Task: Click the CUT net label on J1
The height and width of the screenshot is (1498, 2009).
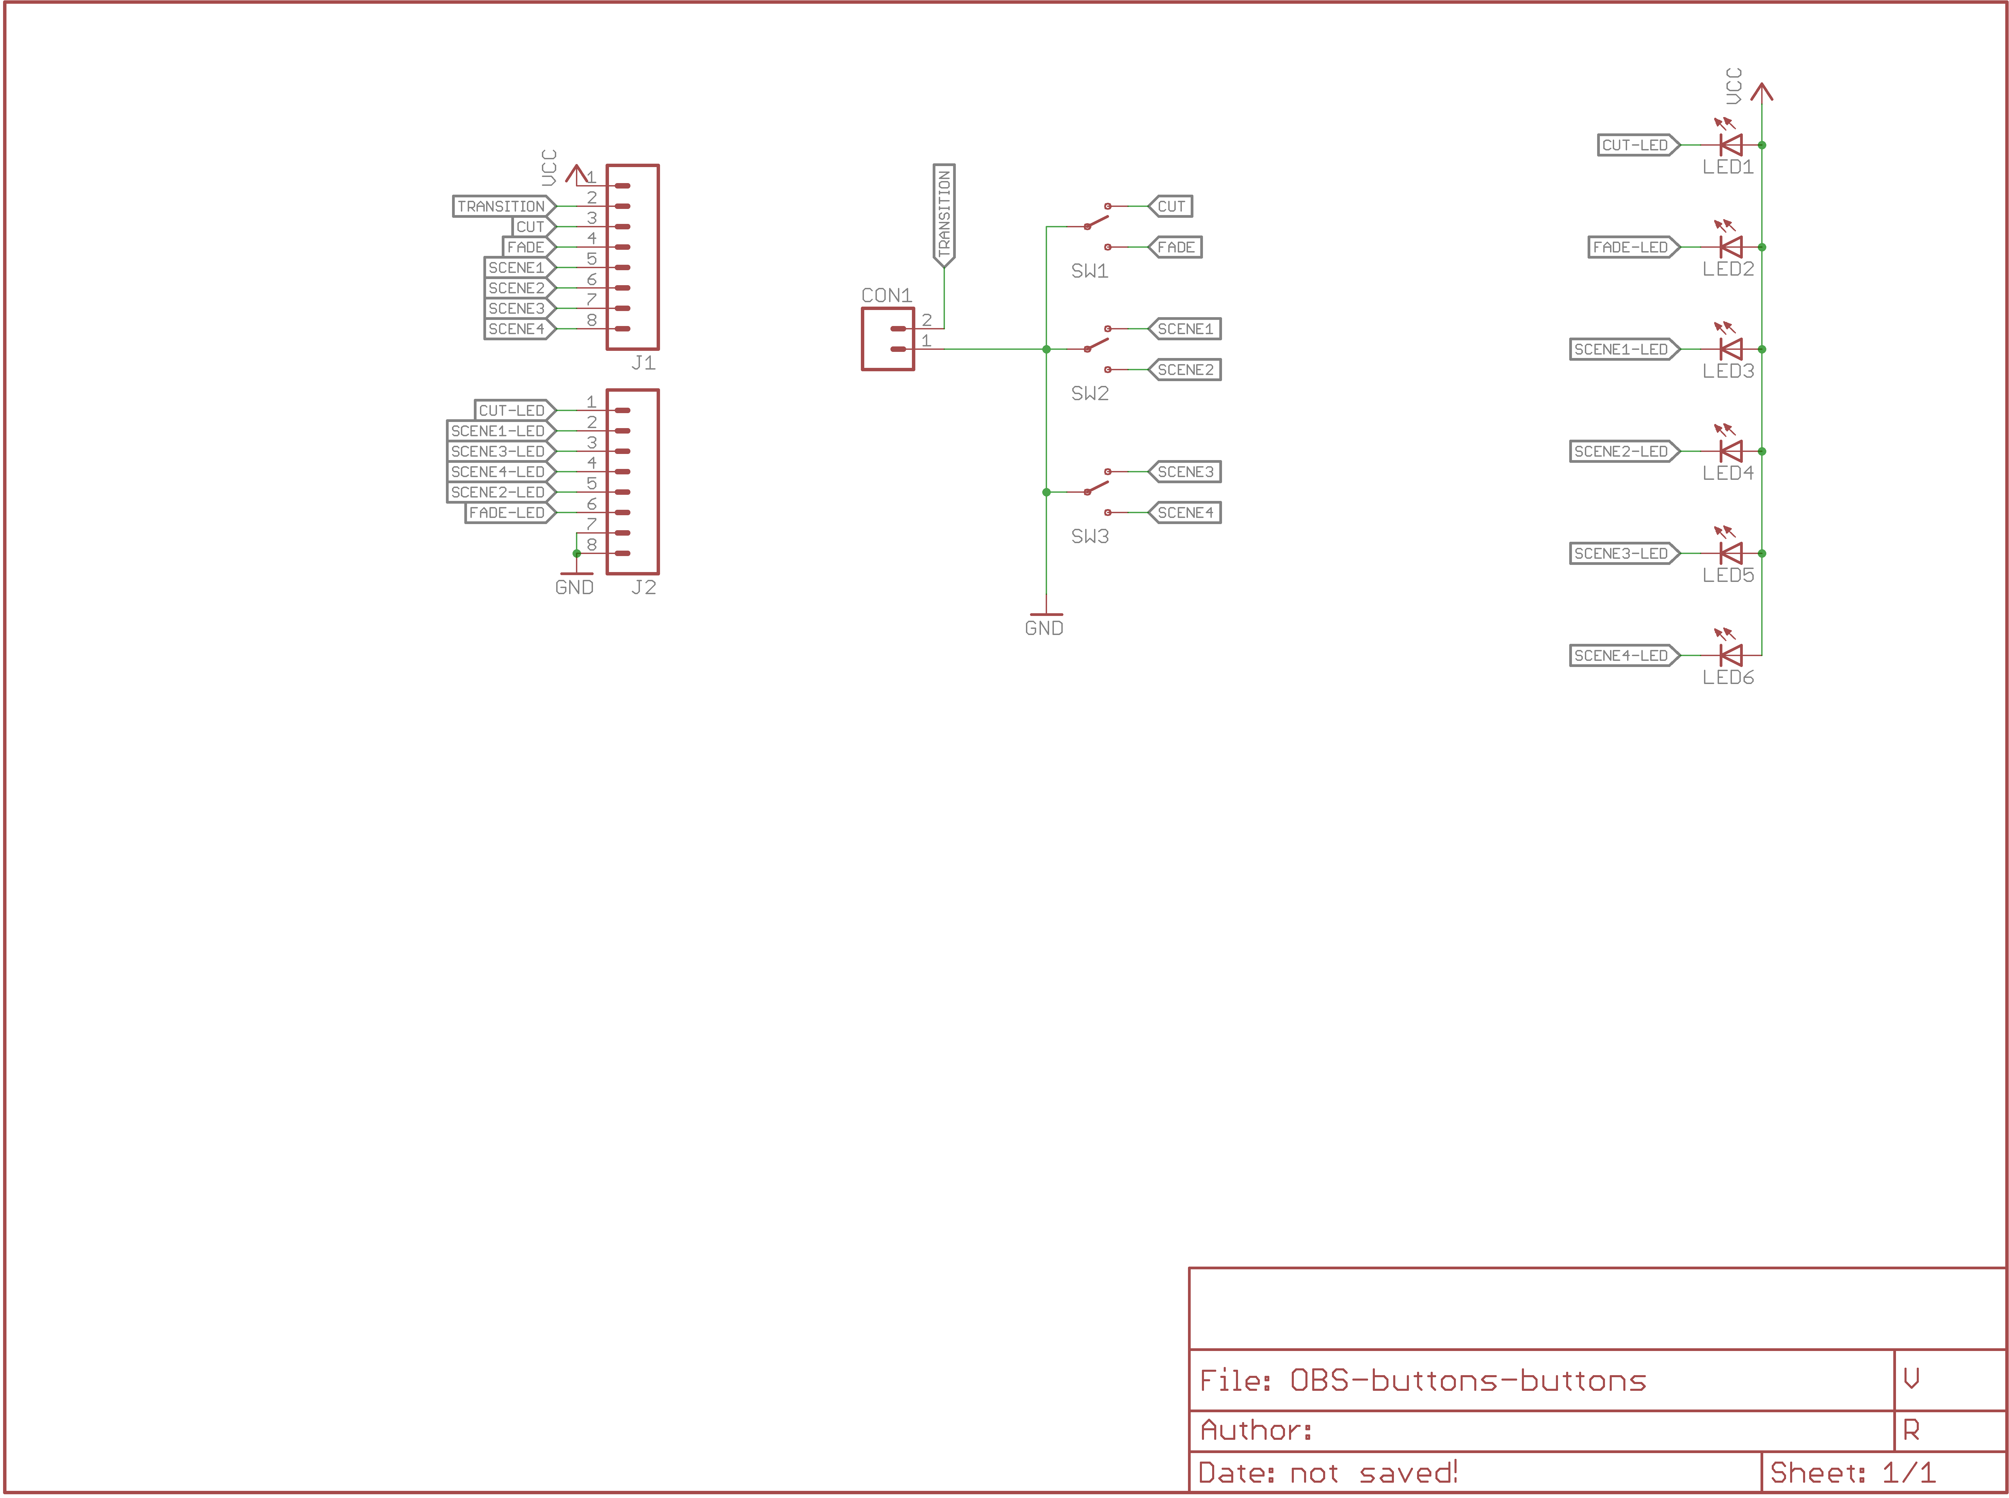Action: (534, 227)
